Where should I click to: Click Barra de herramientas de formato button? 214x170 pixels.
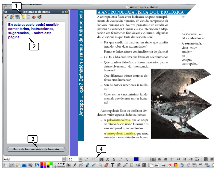(36, 149)
